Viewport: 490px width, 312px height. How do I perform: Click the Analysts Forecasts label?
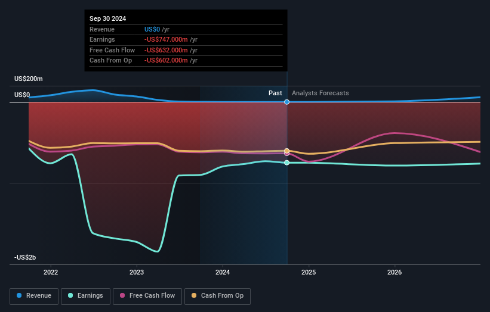pos(320,93)
